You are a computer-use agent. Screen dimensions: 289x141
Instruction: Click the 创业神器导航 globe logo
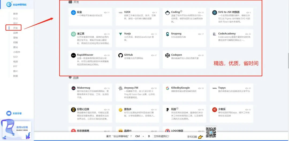tap(9, 5)
